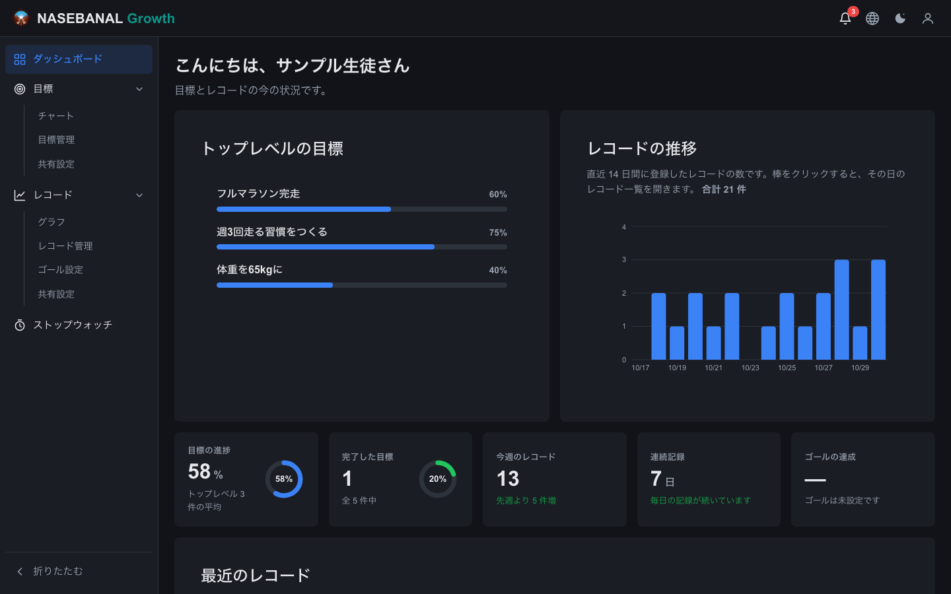This screenshot has width=951, height=594.
Task: Click the 折りたたむ sidebar collapse button
Action: tap(79, 572)
